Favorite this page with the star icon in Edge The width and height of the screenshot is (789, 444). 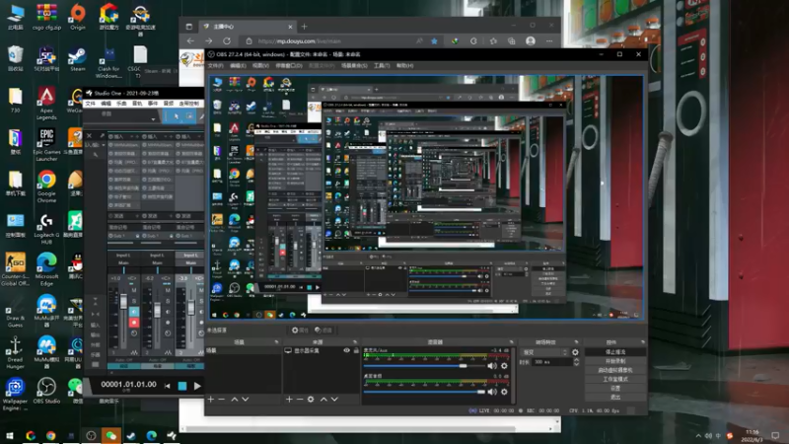tap(434, 41)
